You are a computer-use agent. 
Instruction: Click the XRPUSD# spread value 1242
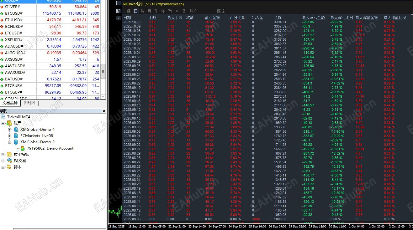click(x=95, y=40)
